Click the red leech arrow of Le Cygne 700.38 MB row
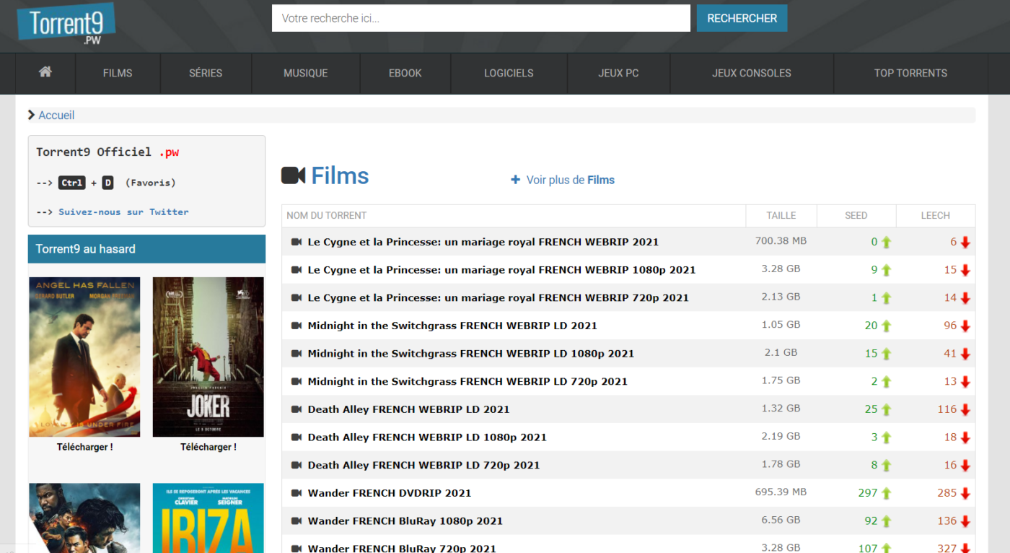 tap(965, 243)
